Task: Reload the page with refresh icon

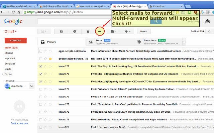Action: (x=13, y=12)
